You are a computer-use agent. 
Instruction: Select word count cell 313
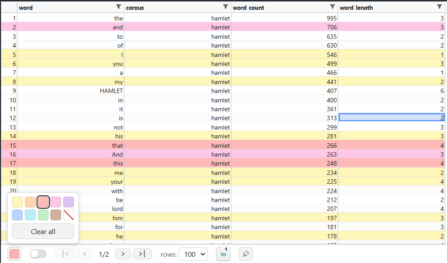[284, 118]
